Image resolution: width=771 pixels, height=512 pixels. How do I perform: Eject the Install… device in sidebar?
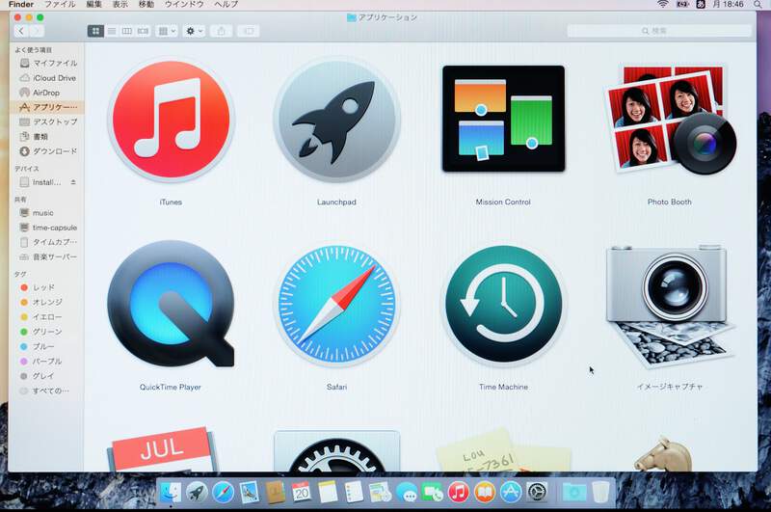[x=73, y=182]
